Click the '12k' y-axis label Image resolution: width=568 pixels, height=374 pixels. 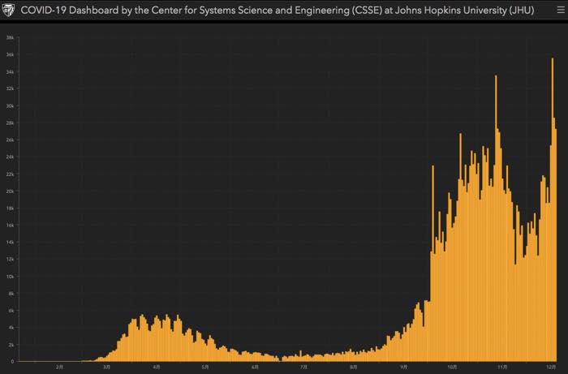pyautogui.click(x=10, y=260)
